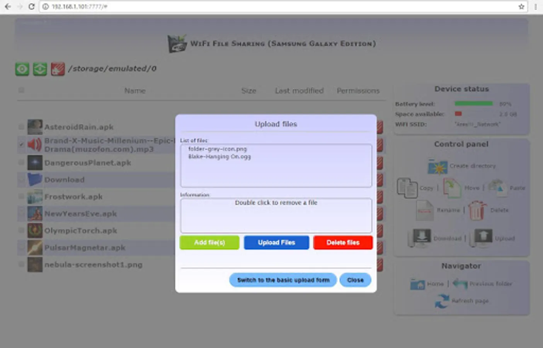
Task: Check the DangerousPlanet.apk checkbox
Action: 21,162
